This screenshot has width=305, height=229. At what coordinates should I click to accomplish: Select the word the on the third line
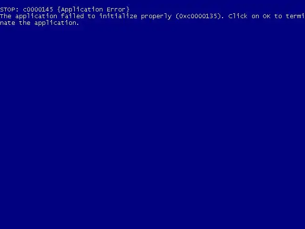click(x=25, y=23)
